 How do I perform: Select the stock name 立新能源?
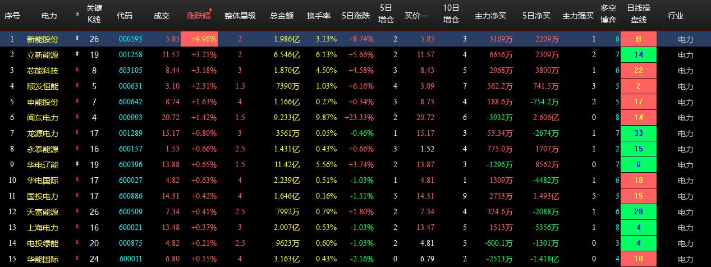pos(42,55)
